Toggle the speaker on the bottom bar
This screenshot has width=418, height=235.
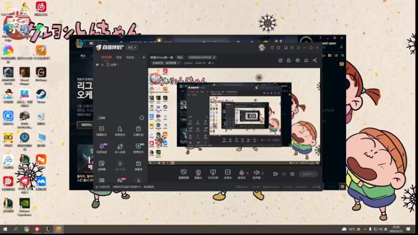tap(256, 174)
